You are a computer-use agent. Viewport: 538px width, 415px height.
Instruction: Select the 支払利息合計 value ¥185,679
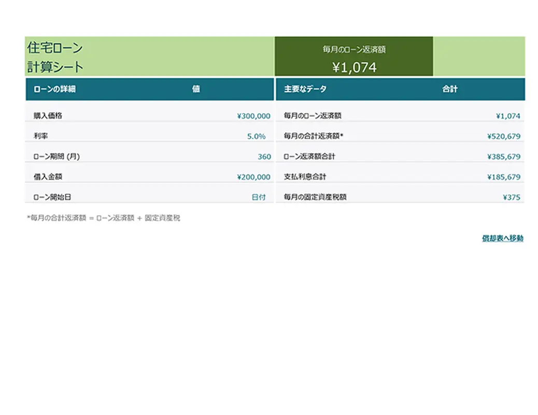pyautogui.click(x=503, y=177)
